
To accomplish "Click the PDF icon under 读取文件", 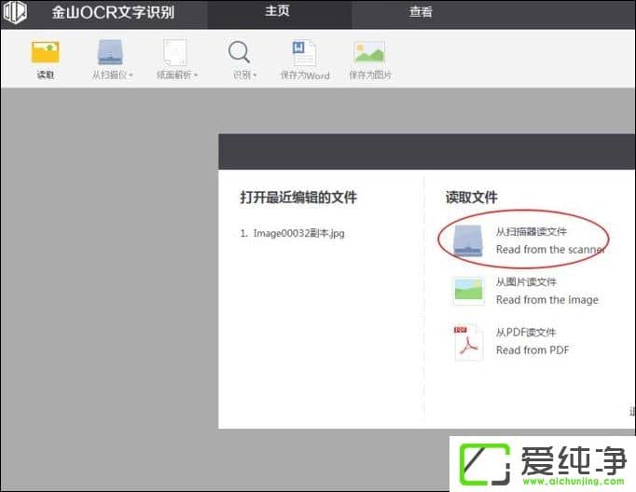I will pos(468,343).
